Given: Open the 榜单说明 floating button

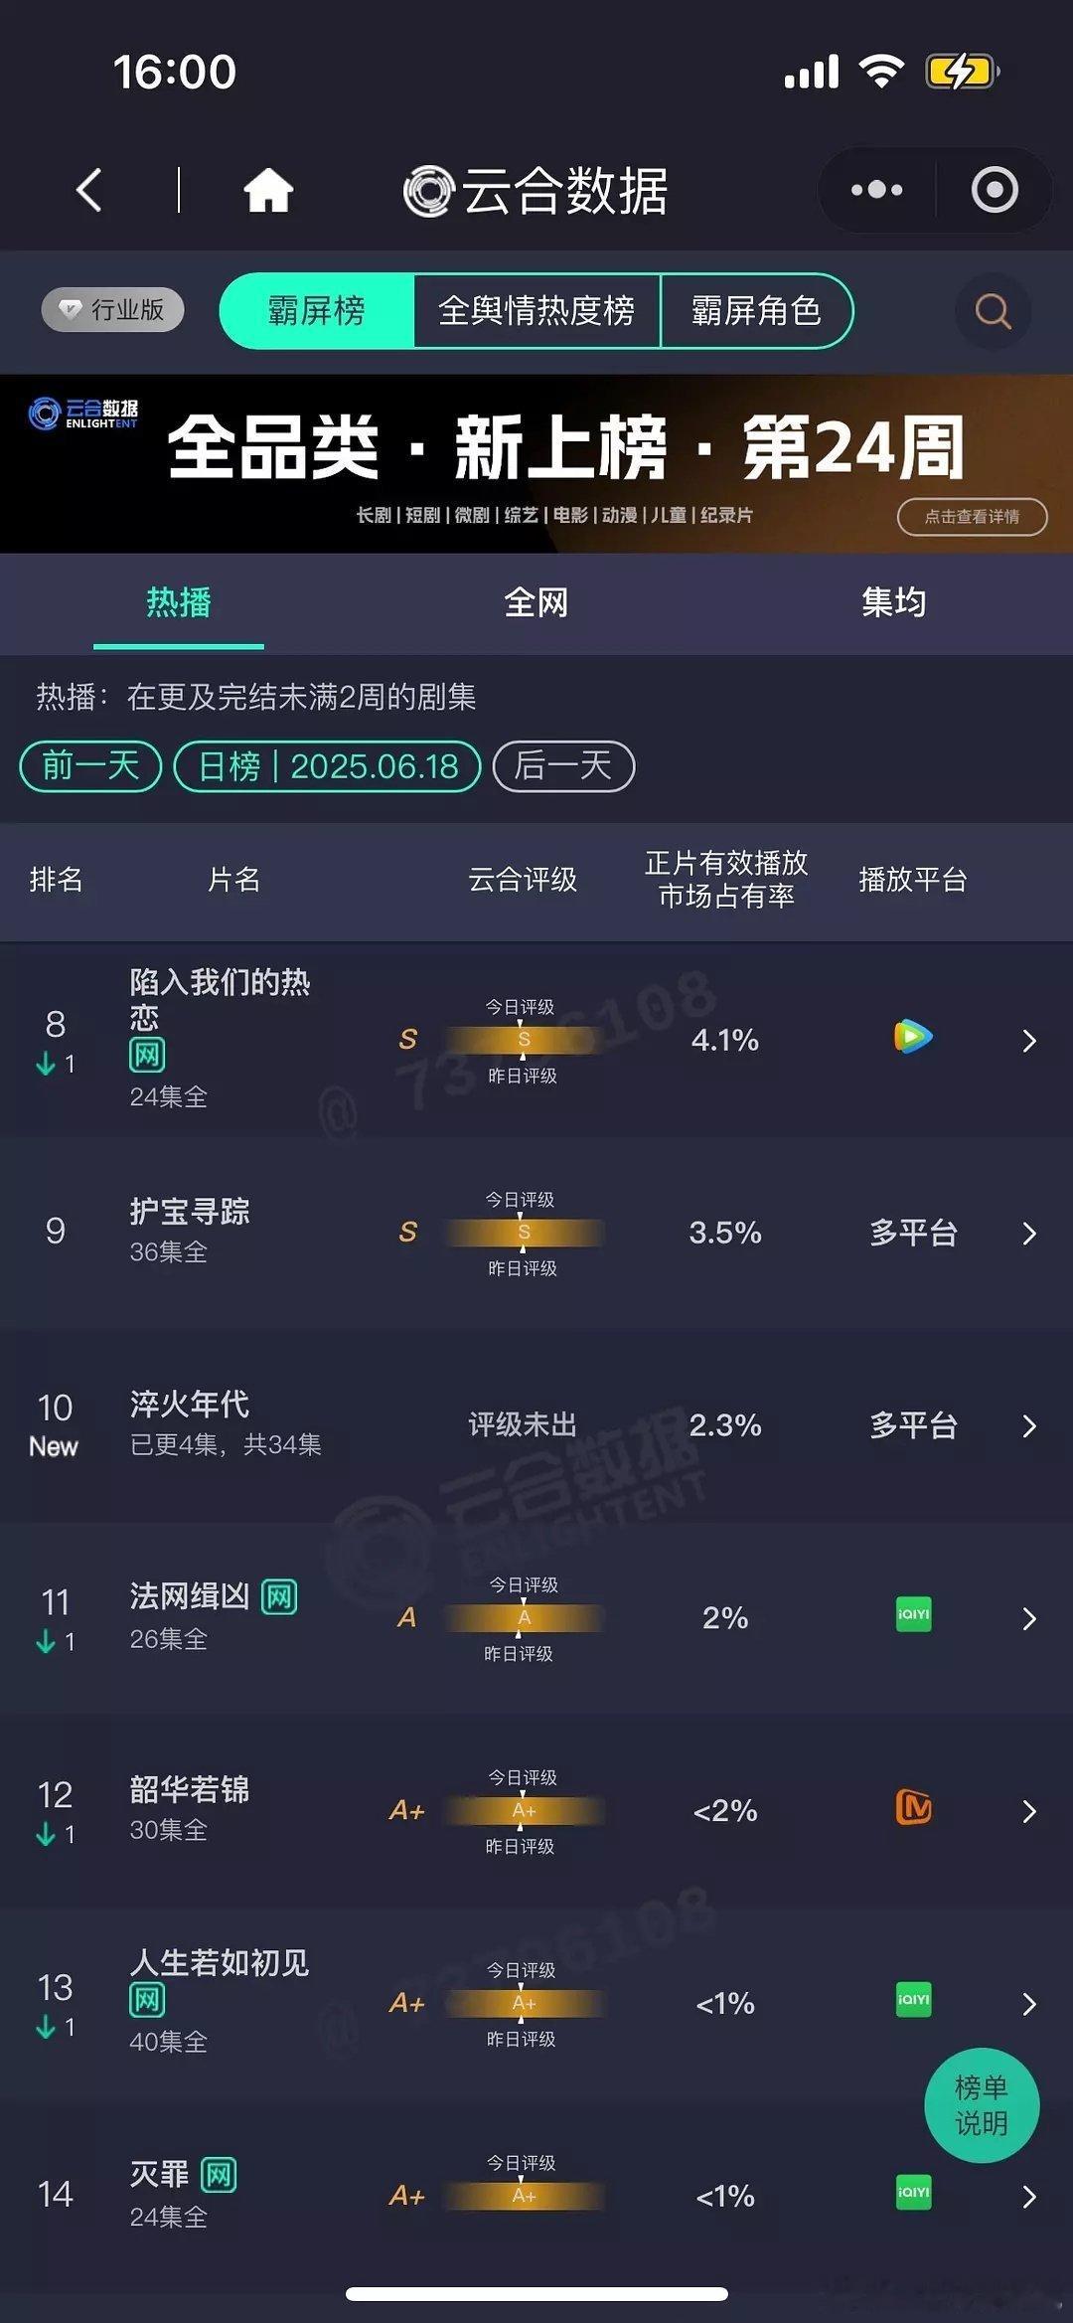Looking at the screenshot, I should pos(982,2105).
